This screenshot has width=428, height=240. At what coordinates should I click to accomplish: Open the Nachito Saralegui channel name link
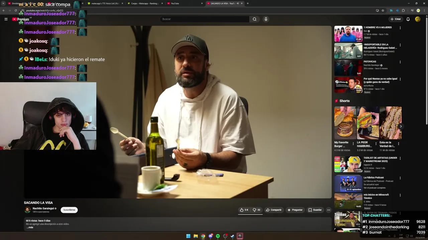(43, 208)
